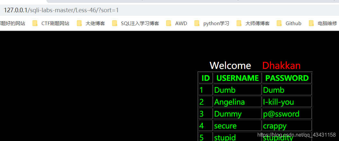Click ID cell 3
This screenshot has width=339, height=141.
coord(206,114)
